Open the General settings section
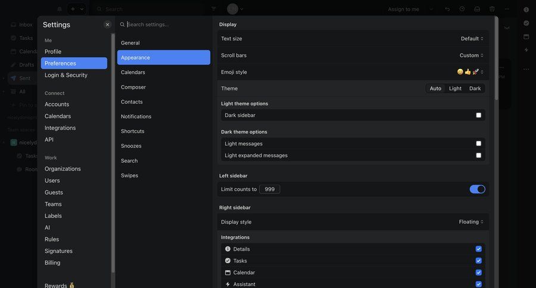 pos(164,43)
